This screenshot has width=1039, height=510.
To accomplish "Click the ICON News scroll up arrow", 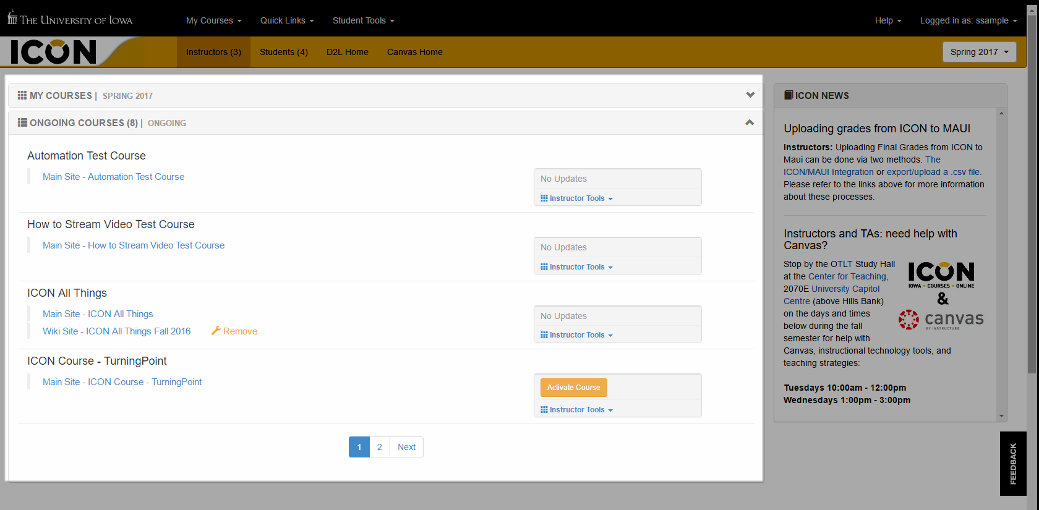I will click(1001, 113).
